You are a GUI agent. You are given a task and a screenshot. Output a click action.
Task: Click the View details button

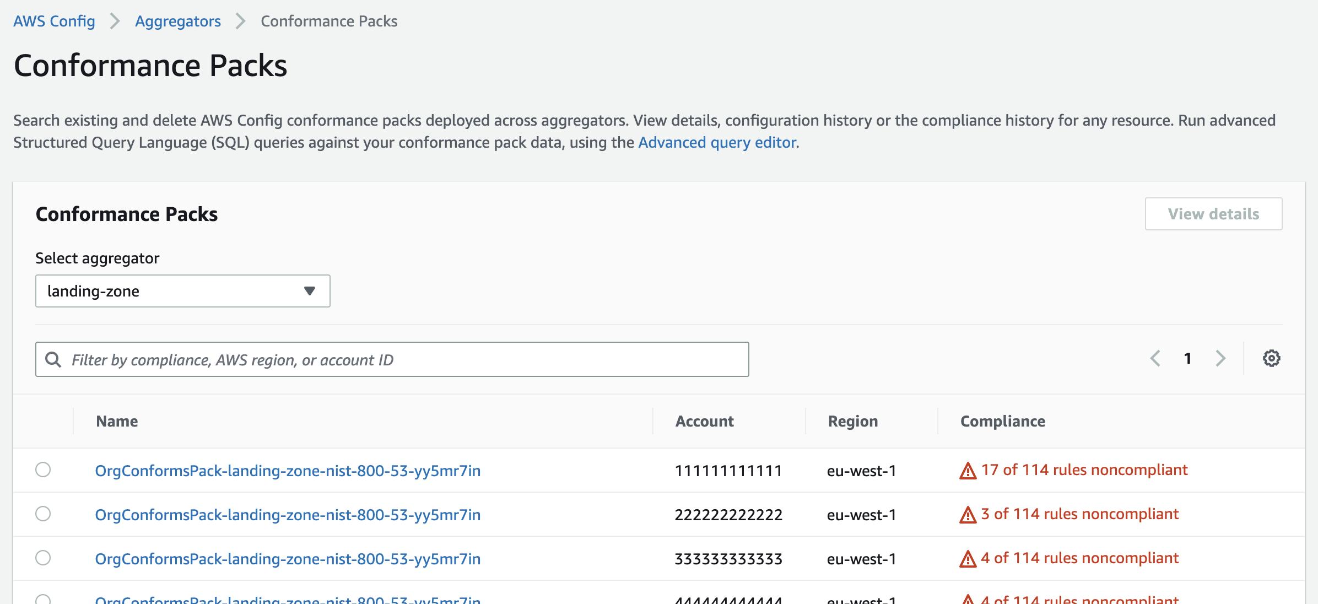point(1213,214)
